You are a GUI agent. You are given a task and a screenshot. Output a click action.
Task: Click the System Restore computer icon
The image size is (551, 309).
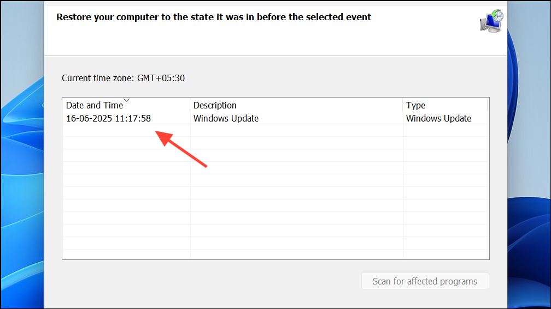(x=491, y=21)
